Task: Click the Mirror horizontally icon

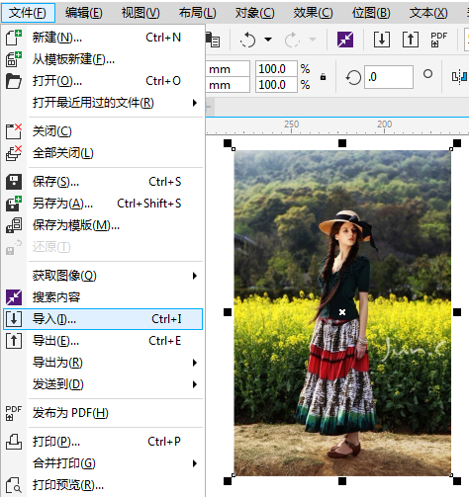Action: pyautogui.click(x=460, y=77)
